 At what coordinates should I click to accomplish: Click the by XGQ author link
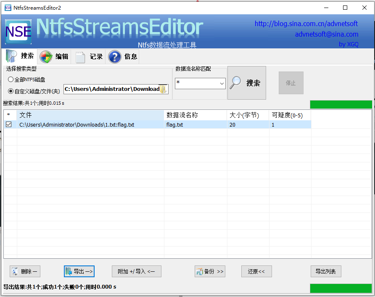349,44
